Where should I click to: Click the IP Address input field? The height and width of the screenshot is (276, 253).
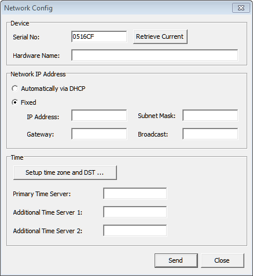coord(99,115)
